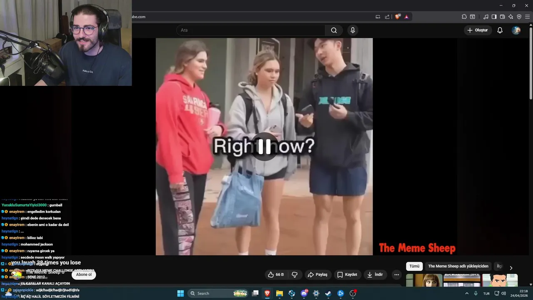
Task: Click chat message 'engelledim korkudan'
Action: coord(44,212)
